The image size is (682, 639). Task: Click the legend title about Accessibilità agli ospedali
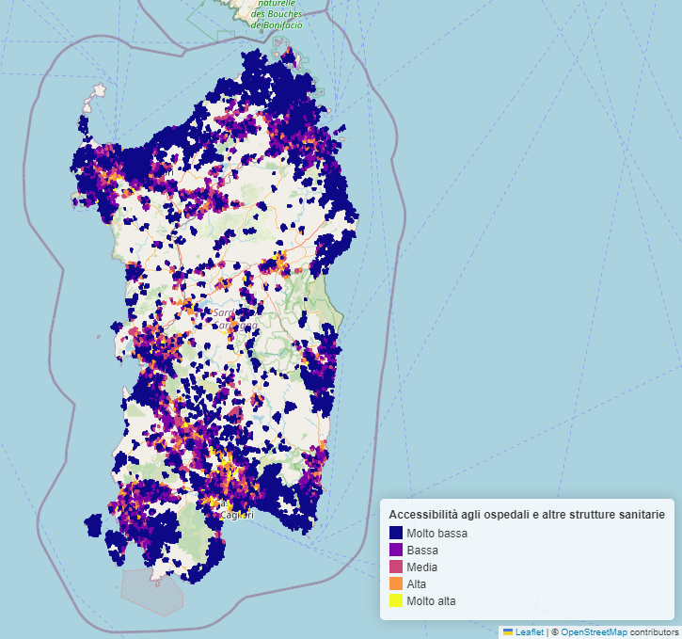[526, 515]
